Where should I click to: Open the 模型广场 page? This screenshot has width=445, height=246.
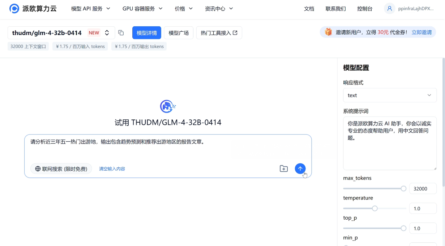pos(179,33)
